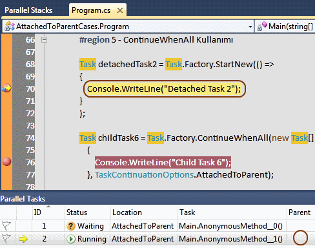
Task: Click the yellow current-task arrow on task 2
Action: point(23,239)
